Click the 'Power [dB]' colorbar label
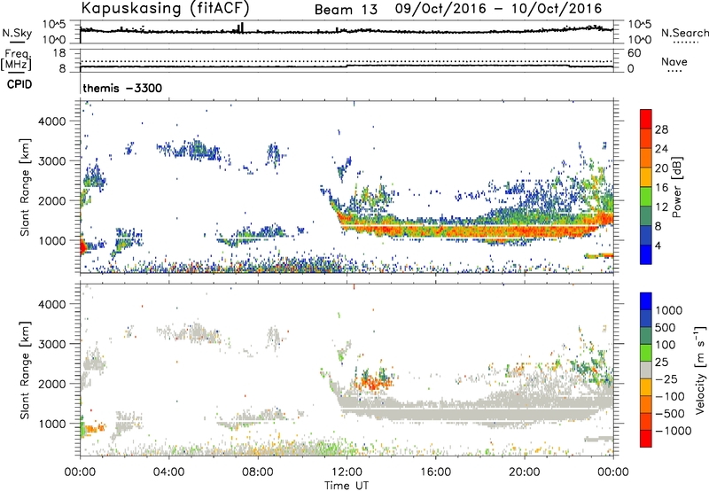Image resolution: width=709 pixels, height=491 pixels. coord(676,187)
